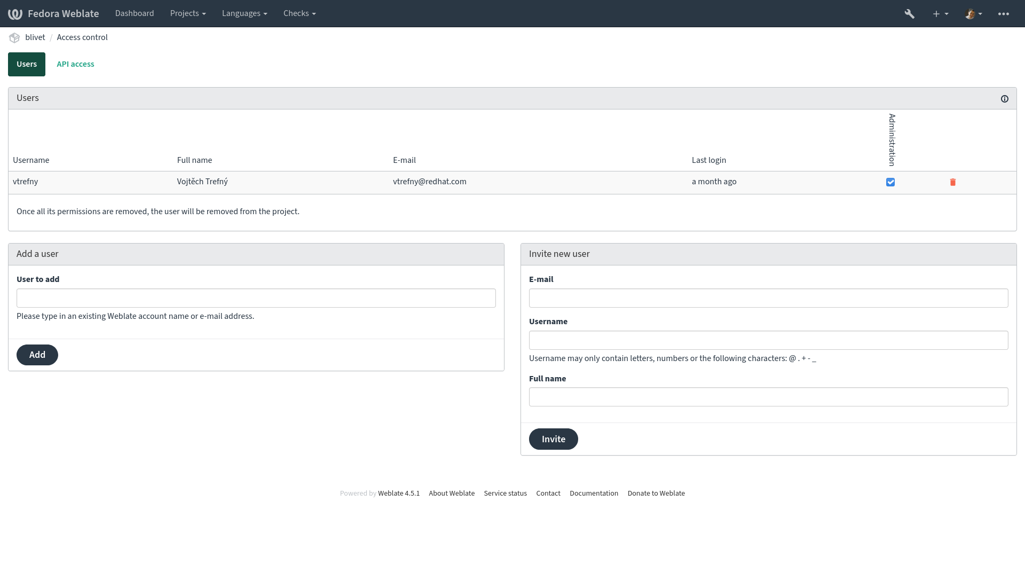Toggle Administration checkbox for vtrefny
Image resolution: width=1025 pixels, height=587 pixels.
coord(890,182)
